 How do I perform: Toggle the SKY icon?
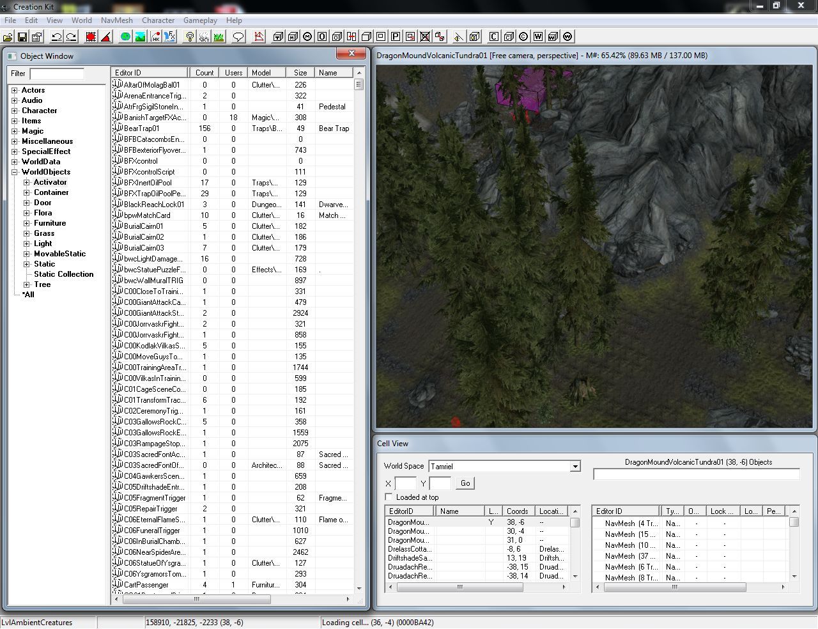pyautogui.click(x=204, y=37)
